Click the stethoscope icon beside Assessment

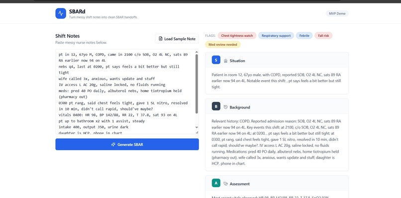pyautogui.click(x=225, y=184)
